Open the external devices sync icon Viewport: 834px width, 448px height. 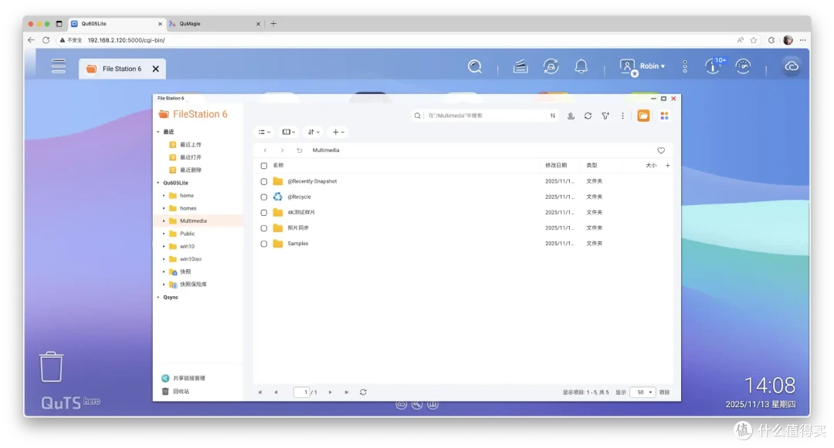click(x=551, y=66)
